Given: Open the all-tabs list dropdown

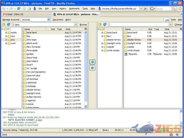Looking at the screenshot, I should [182, 14].
